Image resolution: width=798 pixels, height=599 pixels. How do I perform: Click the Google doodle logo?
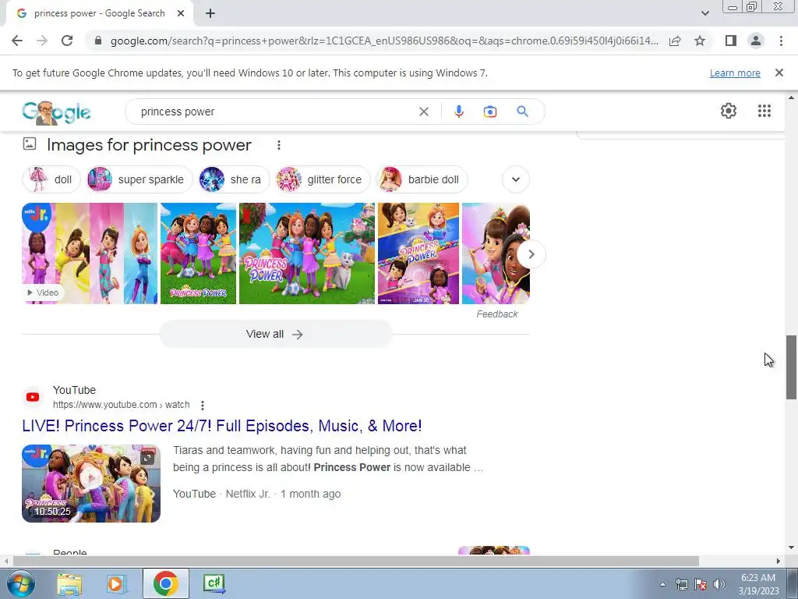tap(56, 112)
